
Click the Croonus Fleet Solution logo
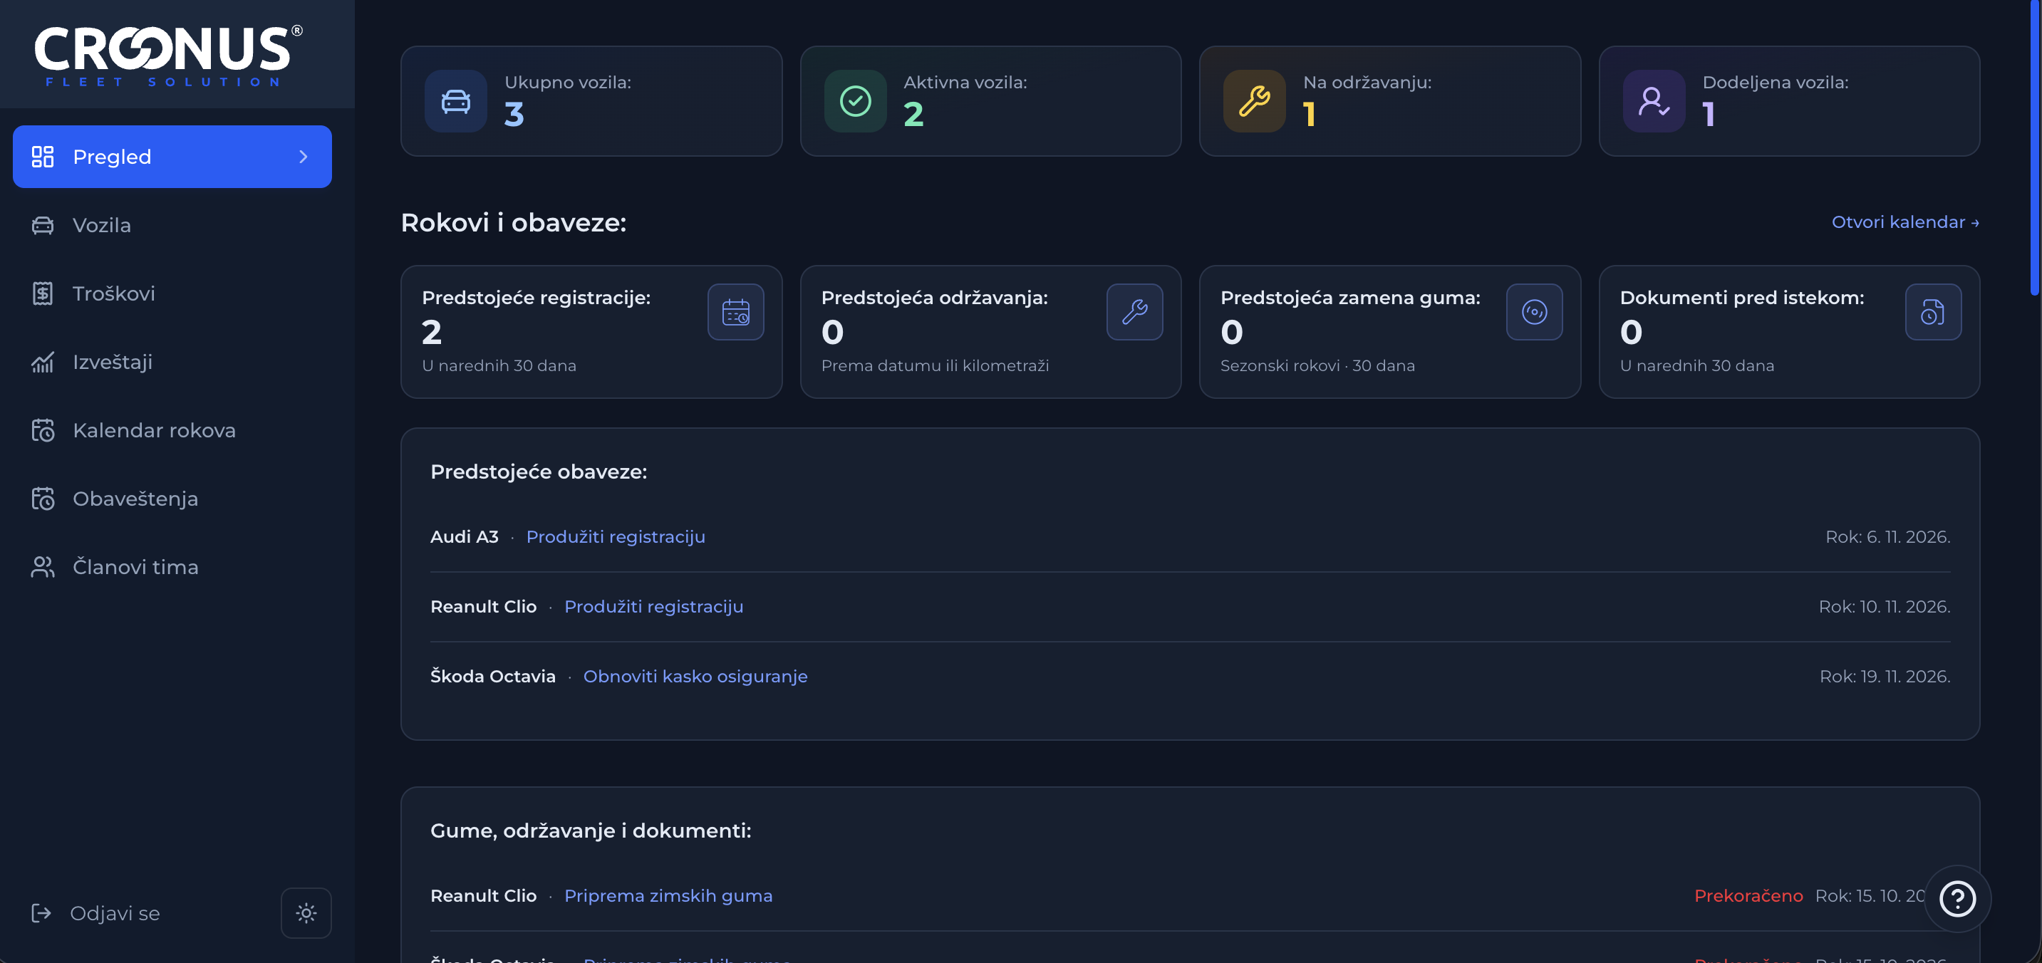pos(168,56)
